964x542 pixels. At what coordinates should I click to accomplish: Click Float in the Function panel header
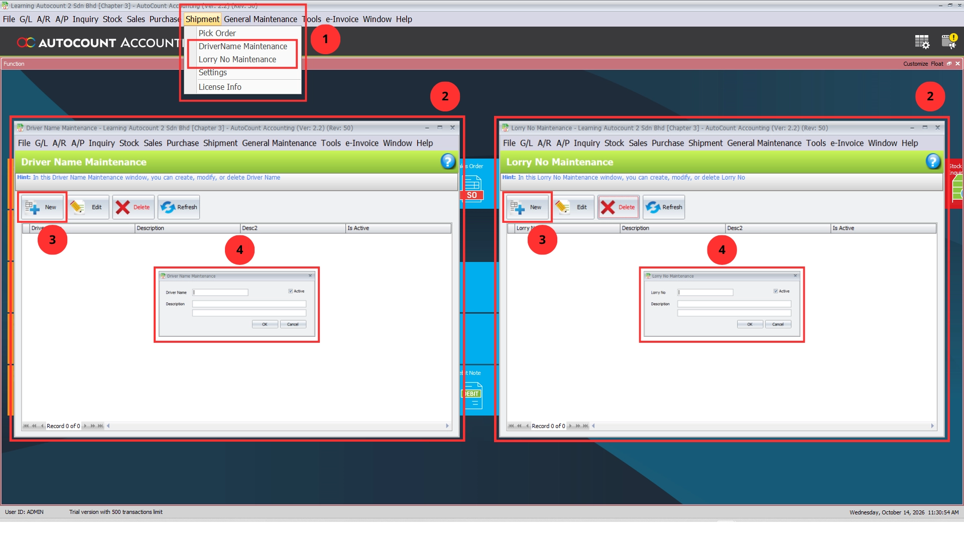(937, 64)
